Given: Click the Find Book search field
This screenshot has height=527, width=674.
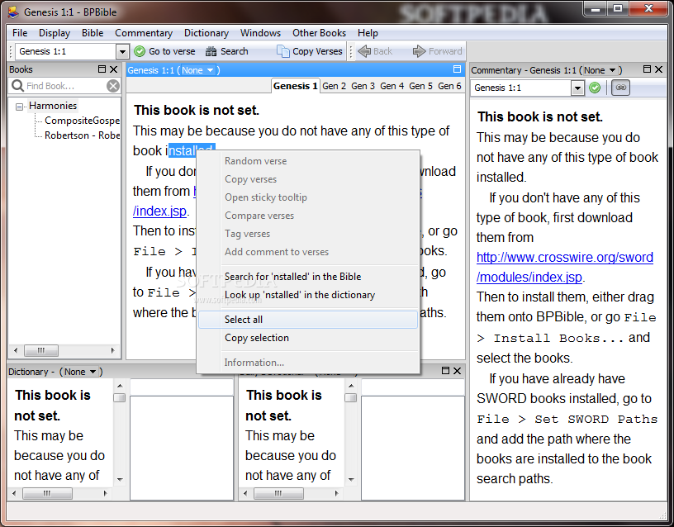Looking at the screenshot, I should pos(64,86).
